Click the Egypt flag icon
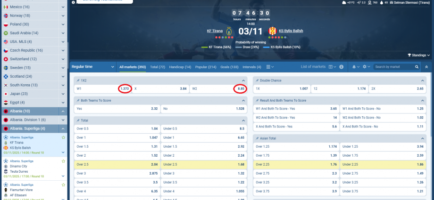This screenshot has height=200, width=434. [6, 103]
